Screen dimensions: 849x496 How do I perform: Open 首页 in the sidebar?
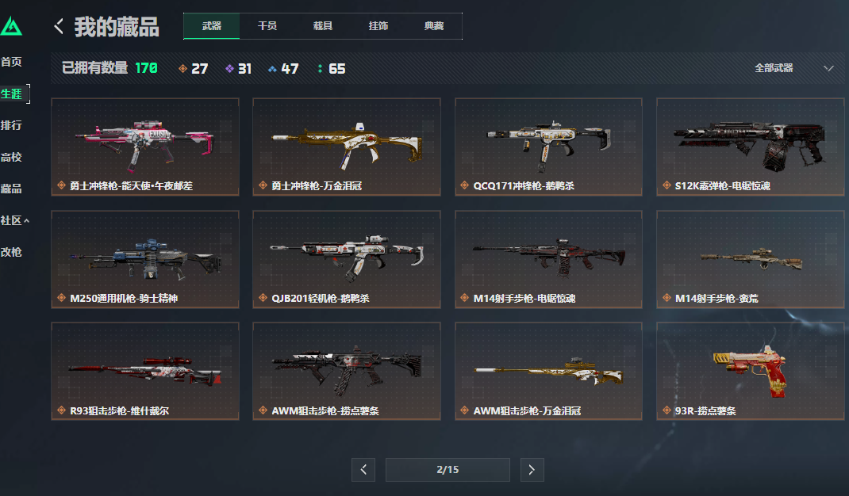point(11,62)
